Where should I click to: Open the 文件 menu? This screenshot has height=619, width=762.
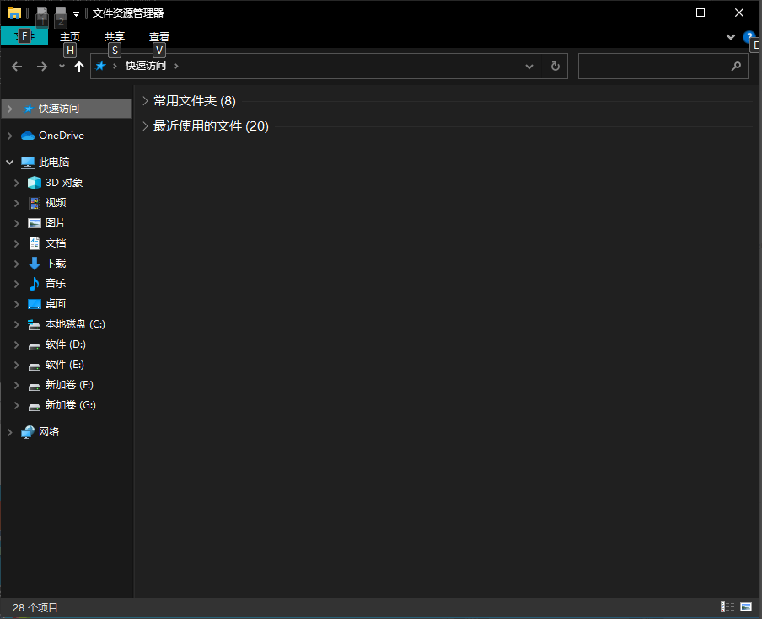click(x=24, y=36)
